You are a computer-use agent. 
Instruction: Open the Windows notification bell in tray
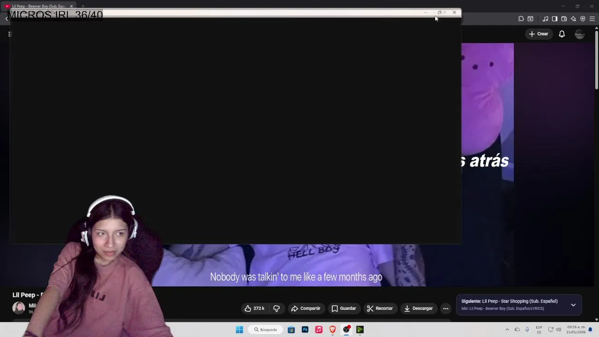[x=590, y=330]
